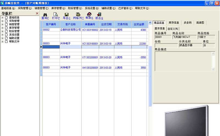
Task: Close the 导航栏 panel with red X
Action: [37, 13]
